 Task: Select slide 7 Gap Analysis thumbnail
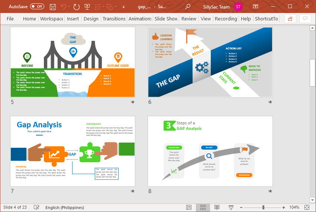[72, 151]
